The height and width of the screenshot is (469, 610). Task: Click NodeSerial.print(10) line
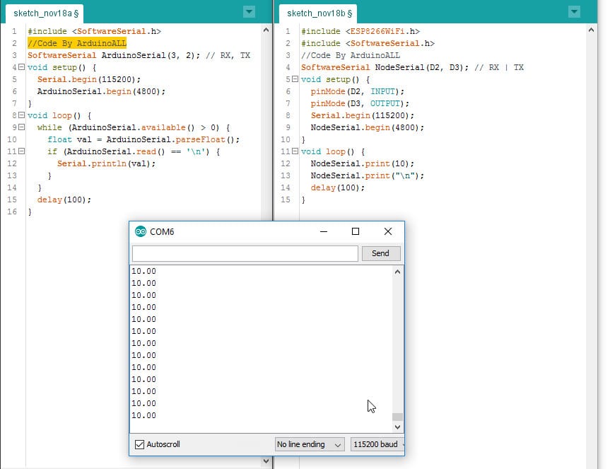coord(363,164)
